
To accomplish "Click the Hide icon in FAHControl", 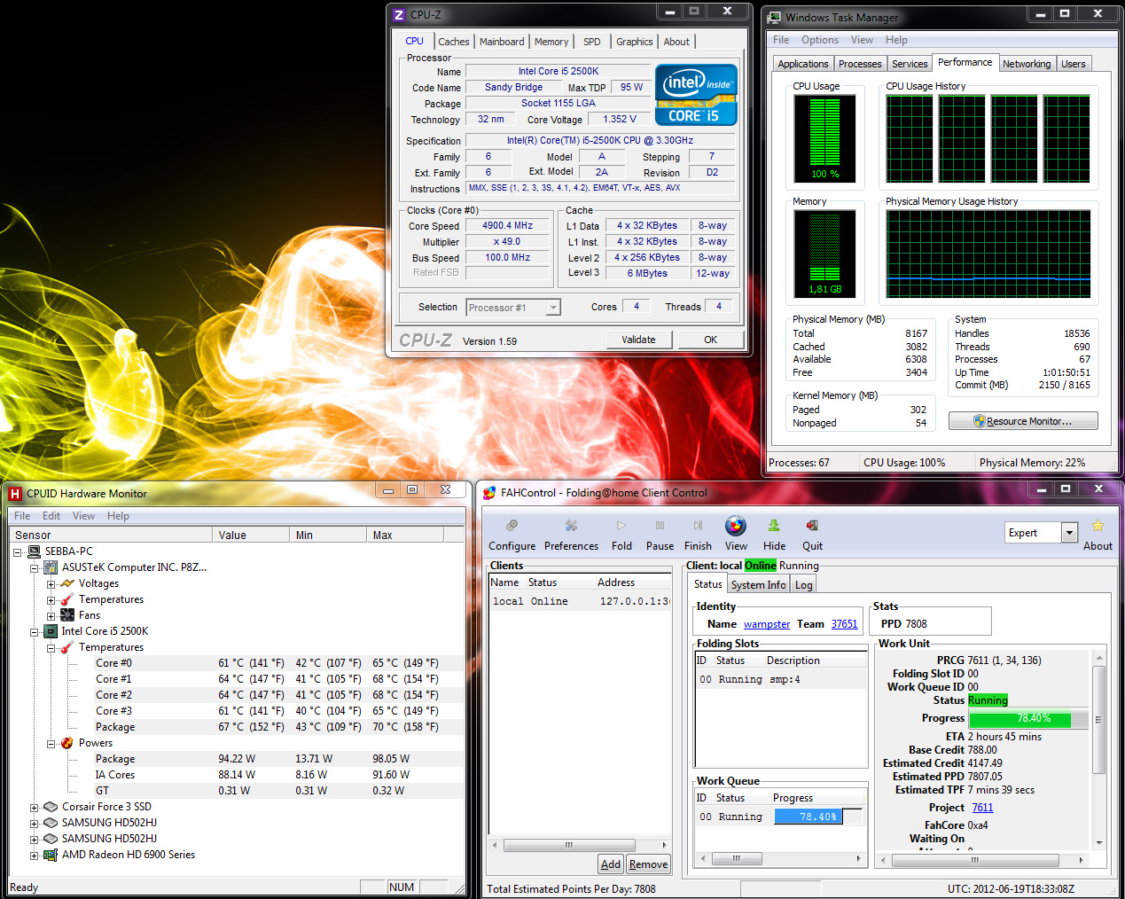I will coord(774,526).
